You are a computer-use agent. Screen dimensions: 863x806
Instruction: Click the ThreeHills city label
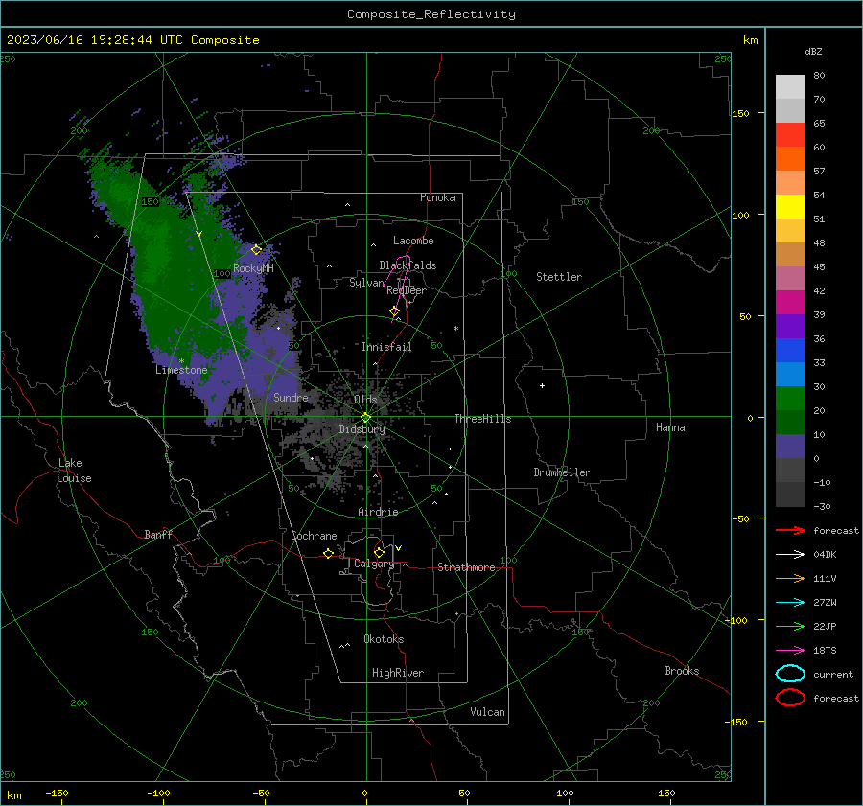pos(482,419)
